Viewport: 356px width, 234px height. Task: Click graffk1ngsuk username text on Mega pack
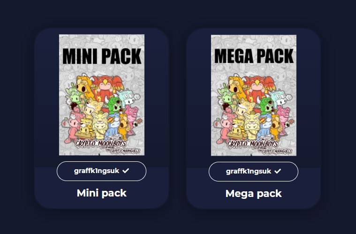coord(249,171)
